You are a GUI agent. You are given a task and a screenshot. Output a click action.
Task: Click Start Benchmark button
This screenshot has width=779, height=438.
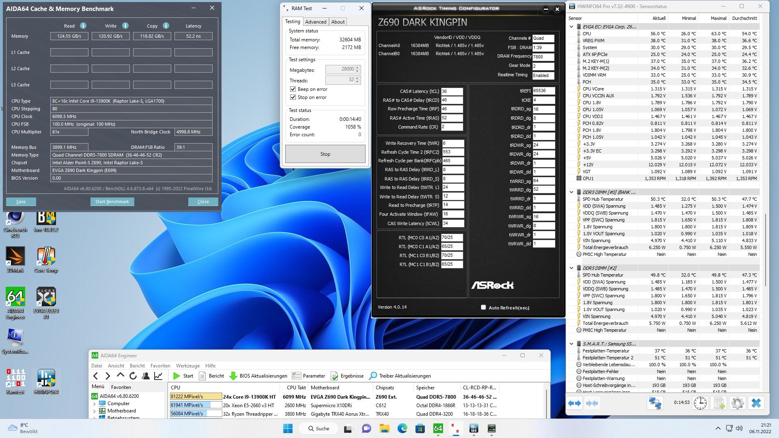click(x=112, y=202)
